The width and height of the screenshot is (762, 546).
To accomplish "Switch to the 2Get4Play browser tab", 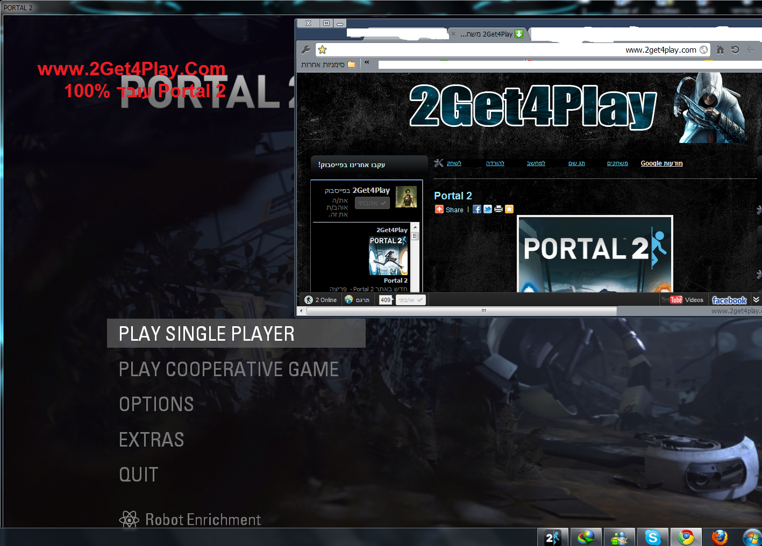I will click(487, 34).
